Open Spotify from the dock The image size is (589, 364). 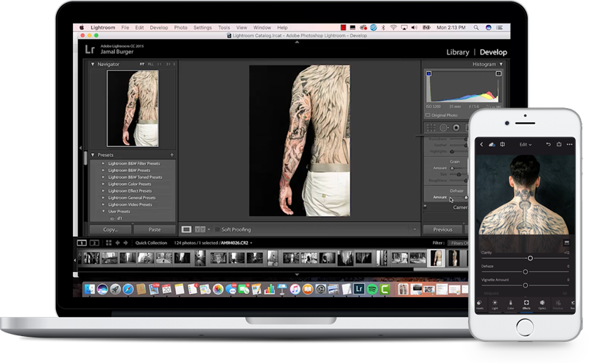(x=372, y=289)
